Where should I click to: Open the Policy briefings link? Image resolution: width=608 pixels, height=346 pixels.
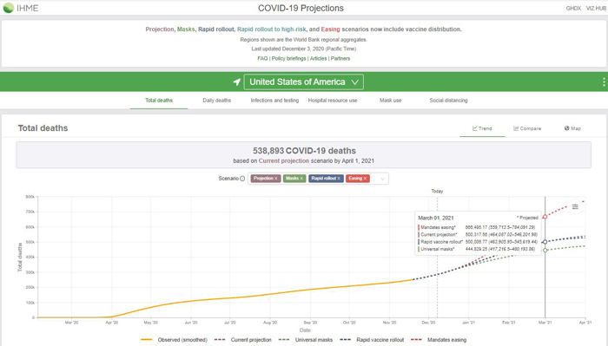coord(289,58)
